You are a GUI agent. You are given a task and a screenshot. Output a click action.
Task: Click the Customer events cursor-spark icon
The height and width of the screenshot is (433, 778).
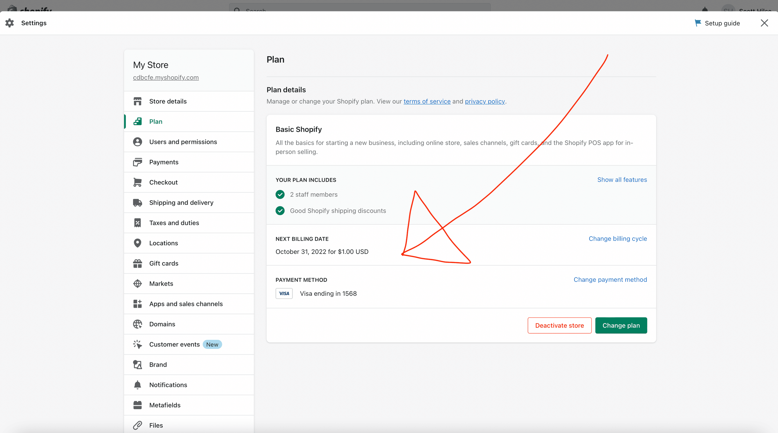[137, 344]
